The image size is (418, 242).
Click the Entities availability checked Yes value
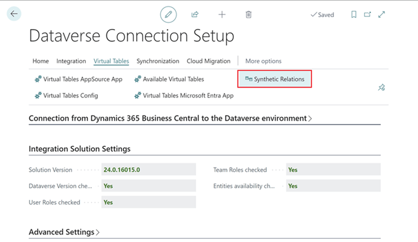333,186
